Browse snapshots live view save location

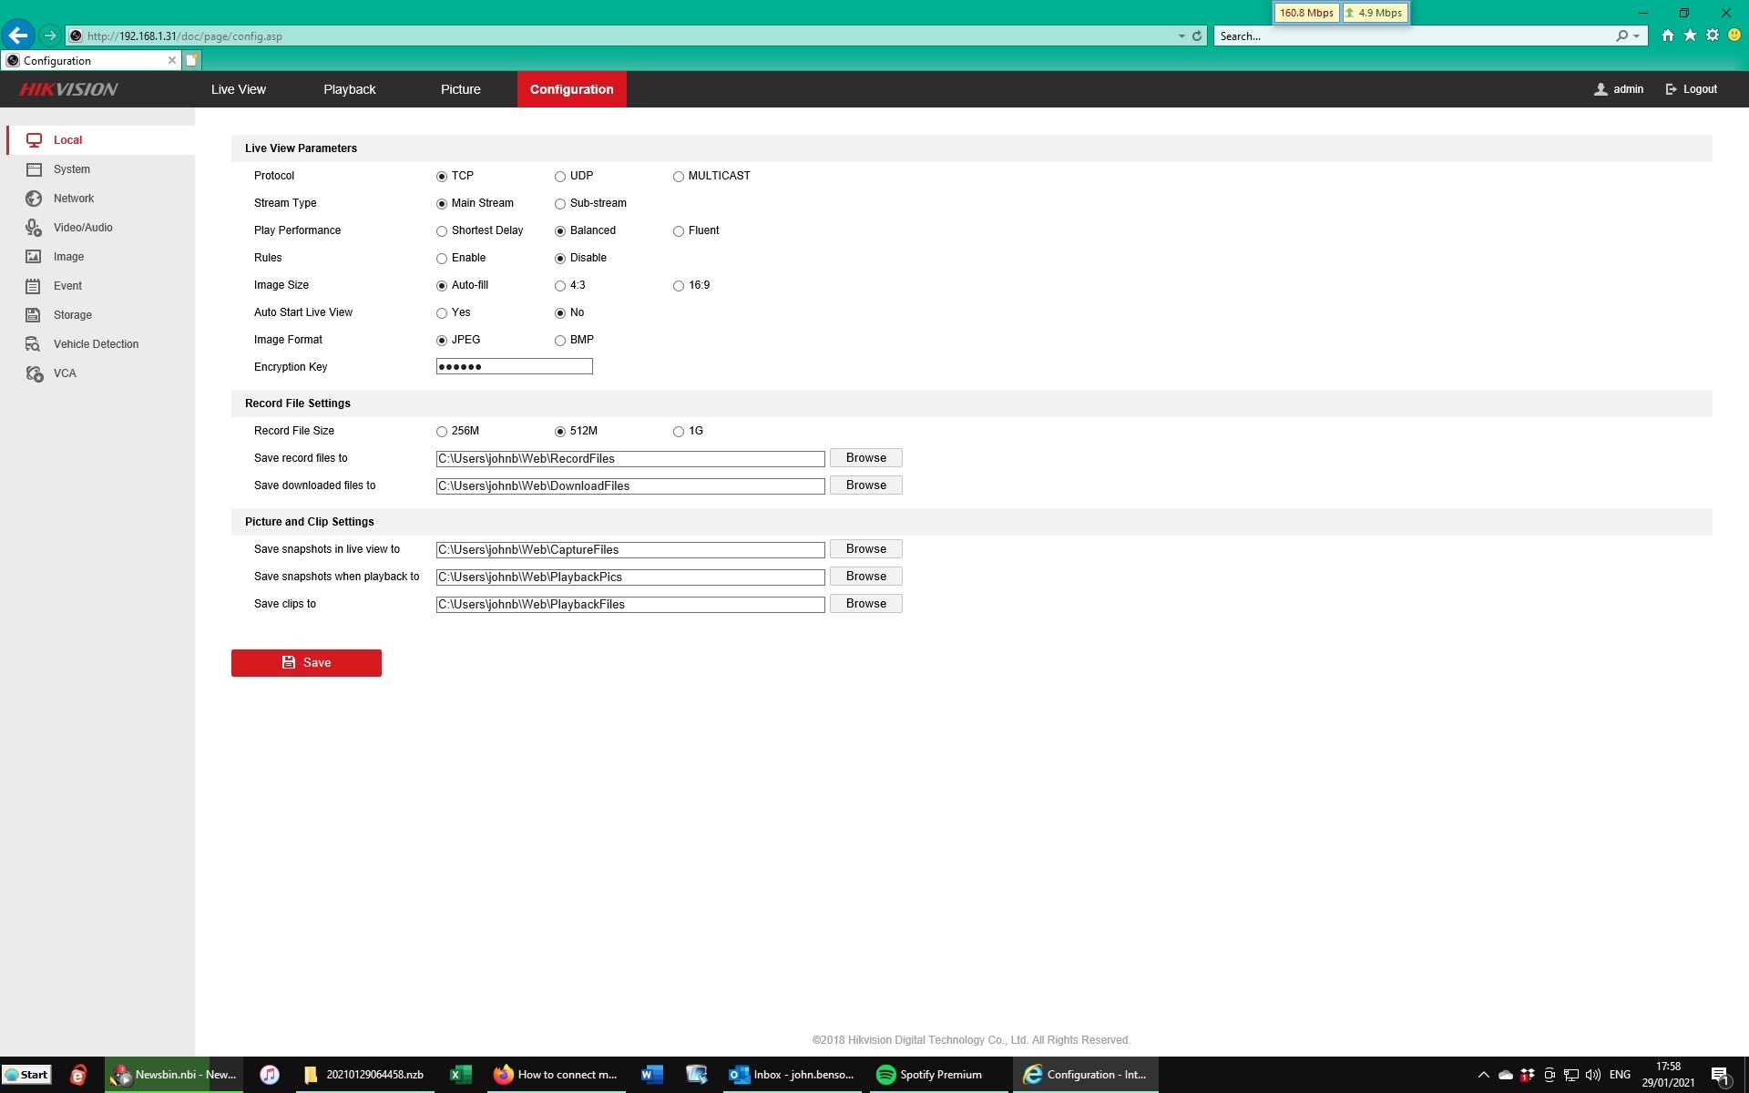coord(866,549)
